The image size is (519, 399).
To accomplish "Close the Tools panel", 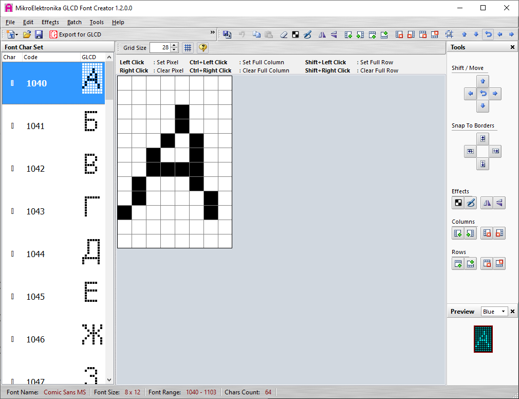I will [512, 47].
